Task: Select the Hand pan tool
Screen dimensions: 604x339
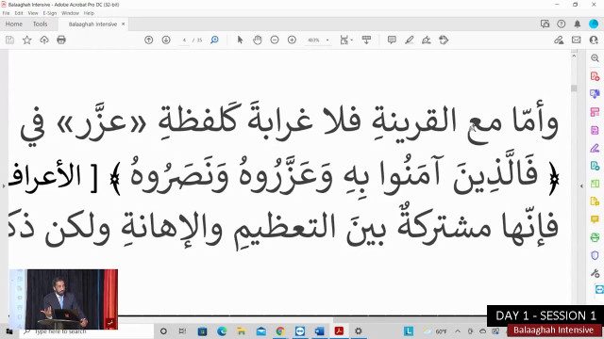Action: pyautogui.click(x=258, y=40)
